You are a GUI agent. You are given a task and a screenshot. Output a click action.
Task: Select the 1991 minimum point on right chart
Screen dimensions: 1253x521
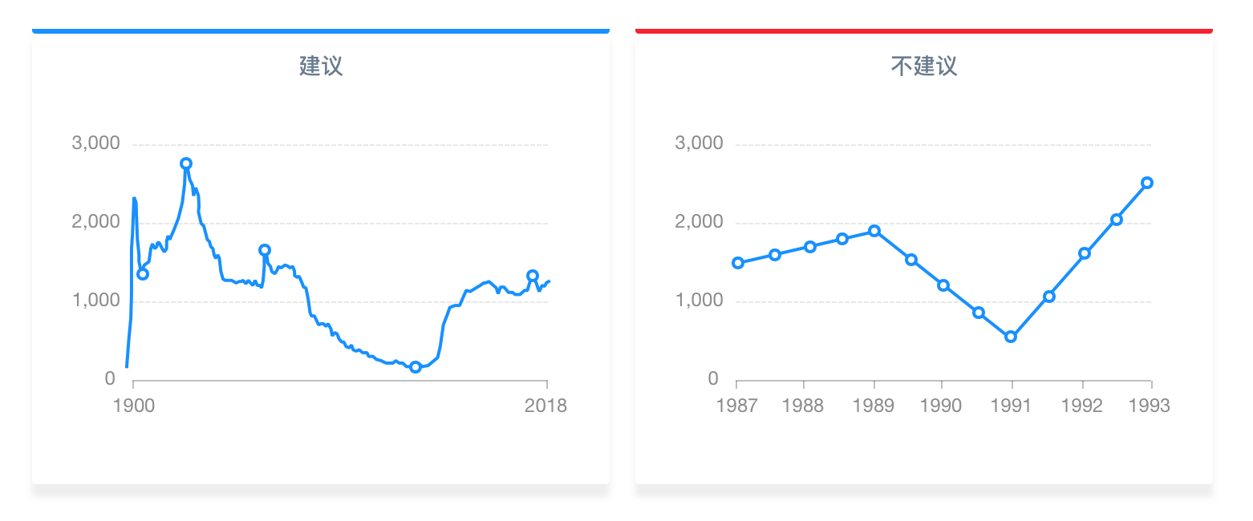click(x=1011, y=337)
